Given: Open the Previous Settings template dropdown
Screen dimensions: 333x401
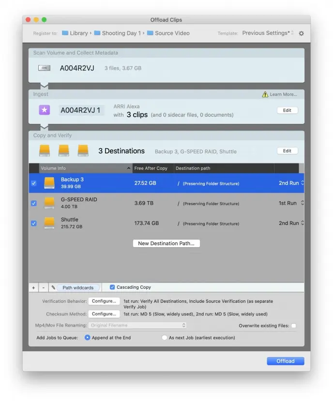Looking at the screenshot, I should (x=268, y=33).
